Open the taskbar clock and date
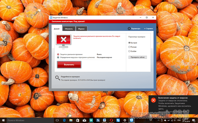 [x=186, y=120]
